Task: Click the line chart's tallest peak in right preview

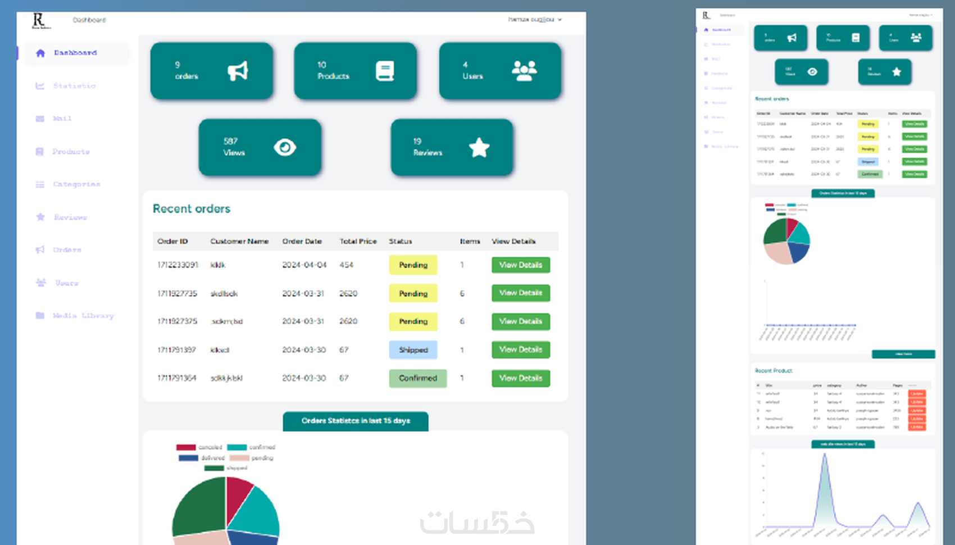Action: click(825, 455)
